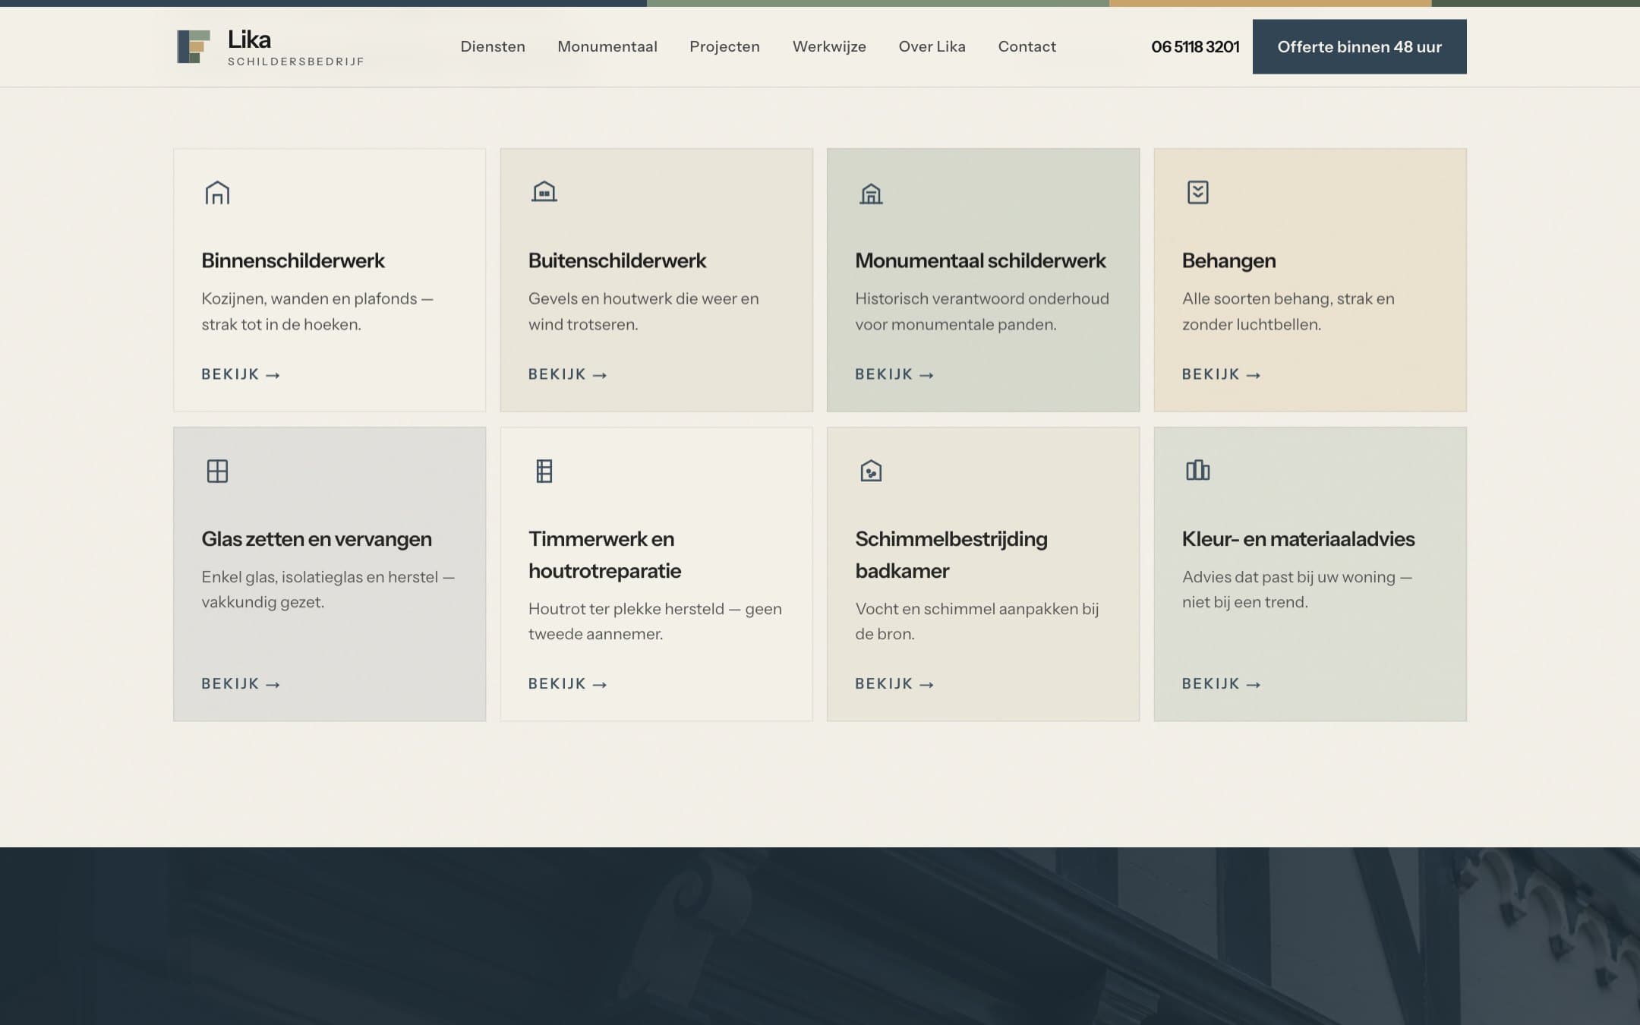1640x1025 pixels.
Task: Follow Bekijk link for Monumentaal schilderwerk
Action: point(894,374)
